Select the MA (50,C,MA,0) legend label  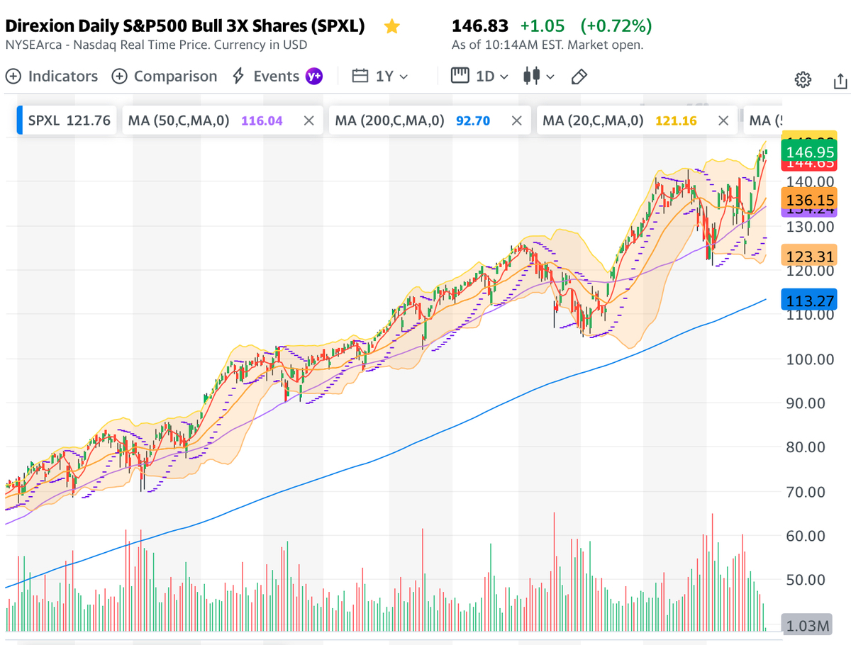(179, 120)
